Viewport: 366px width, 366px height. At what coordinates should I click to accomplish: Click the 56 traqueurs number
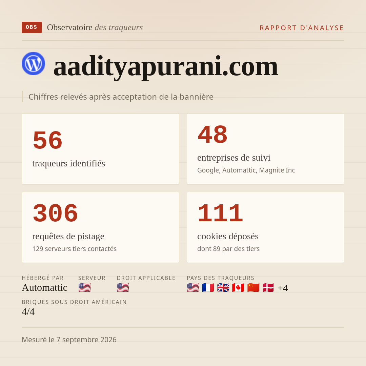48,140
